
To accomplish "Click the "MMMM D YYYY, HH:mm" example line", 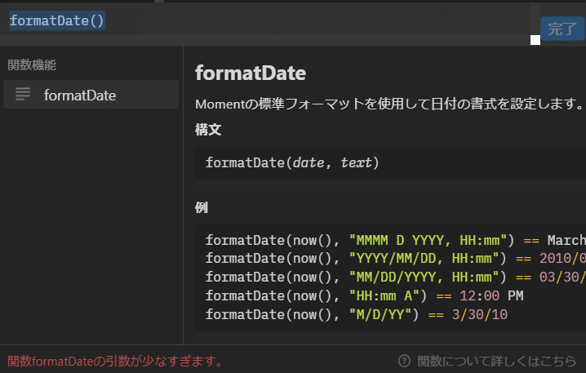I will (395, 240).
